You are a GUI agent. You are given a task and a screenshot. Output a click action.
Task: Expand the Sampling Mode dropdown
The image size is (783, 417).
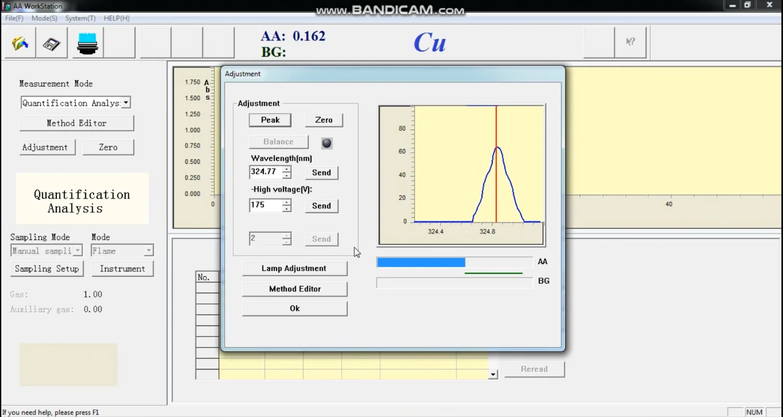78,251
